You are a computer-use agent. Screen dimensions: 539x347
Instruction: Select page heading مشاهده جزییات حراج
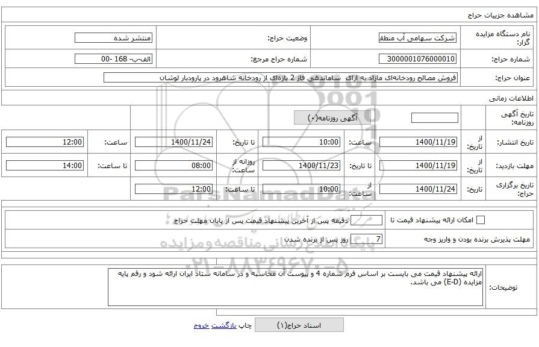coord(500,15)
